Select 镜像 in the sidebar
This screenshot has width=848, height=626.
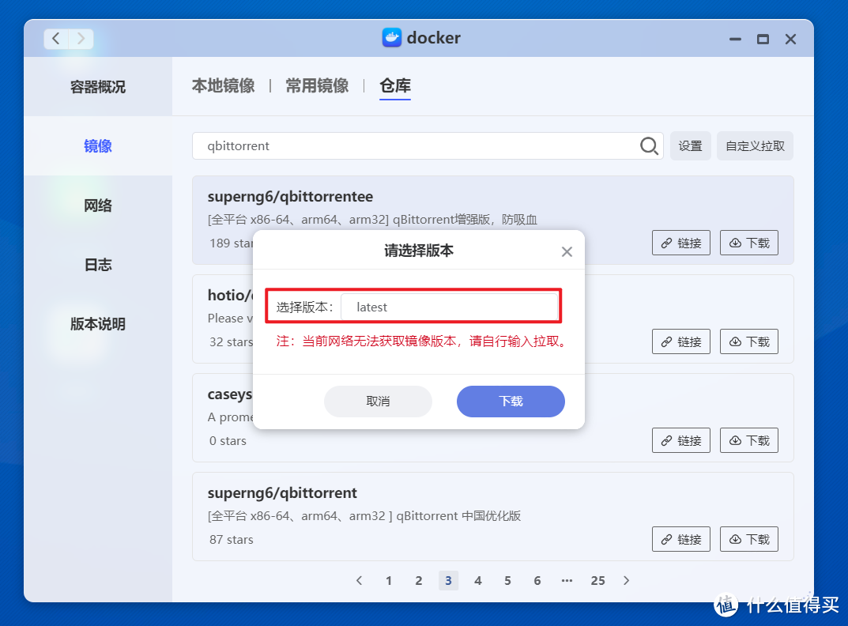98,145
